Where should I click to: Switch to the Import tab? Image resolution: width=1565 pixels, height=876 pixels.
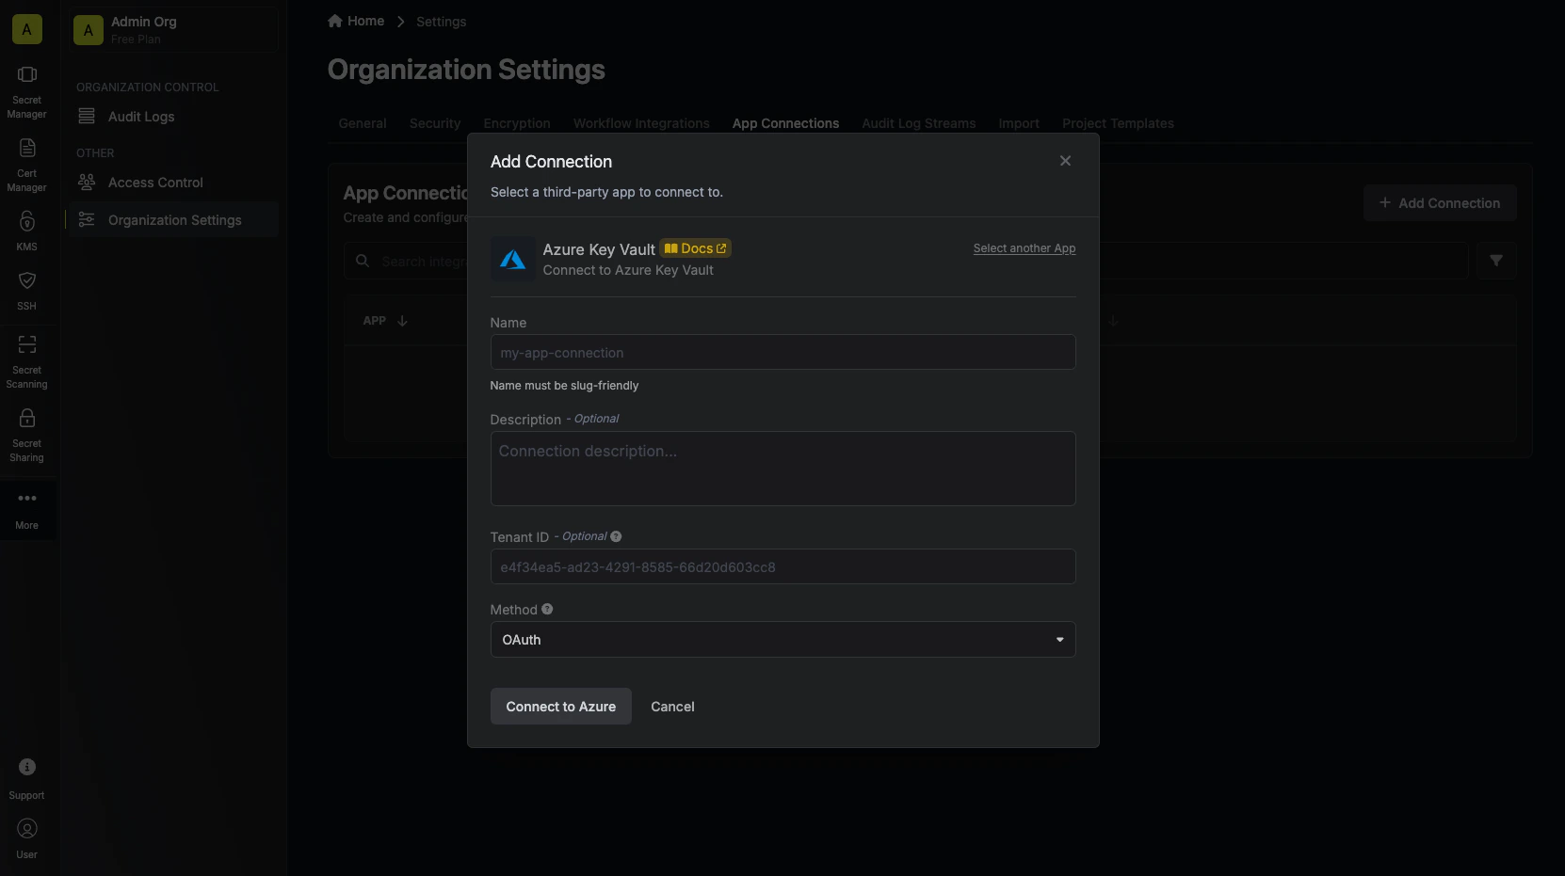[1019, 123]
